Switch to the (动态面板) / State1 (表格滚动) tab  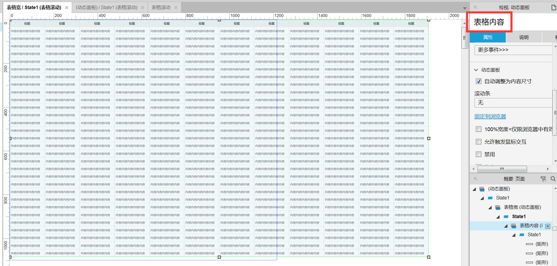coord(107,7)
